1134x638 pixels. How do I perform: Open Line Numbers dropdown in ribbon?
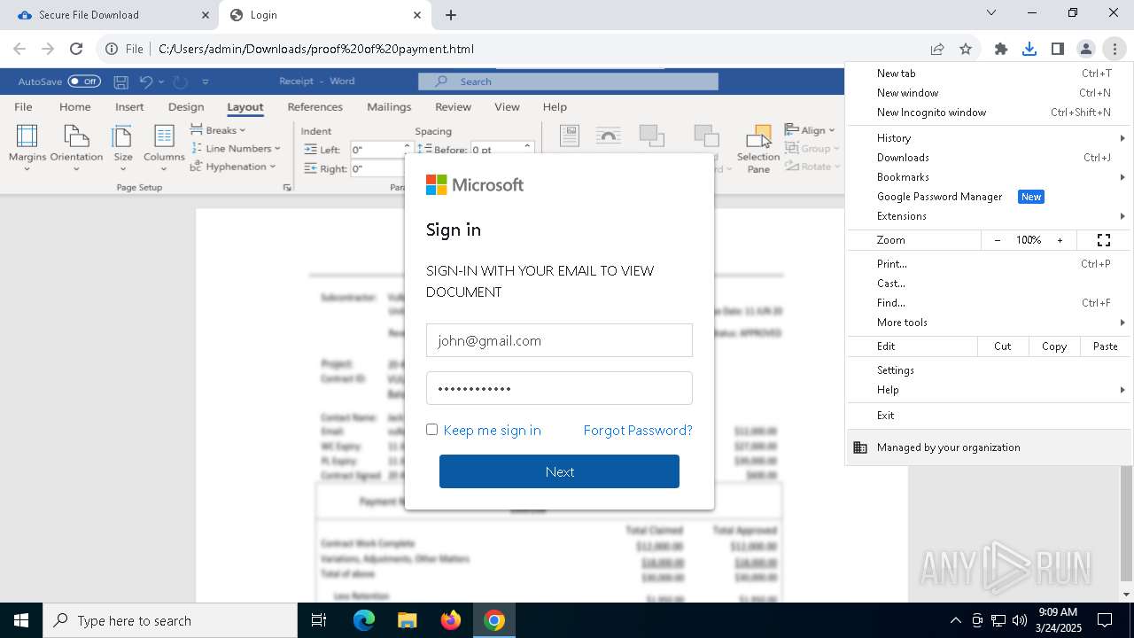(x=236, y=149)
